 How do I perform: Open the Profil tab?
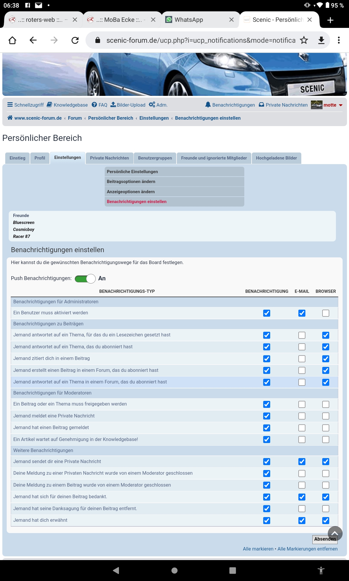40,158
